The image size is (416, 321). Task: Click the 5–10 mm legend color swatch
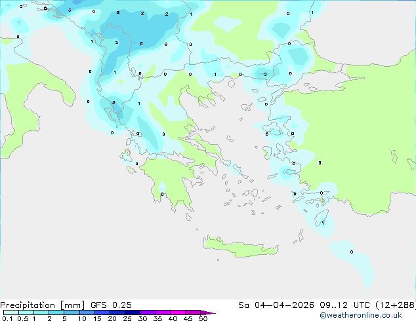[x=72, y=312]
